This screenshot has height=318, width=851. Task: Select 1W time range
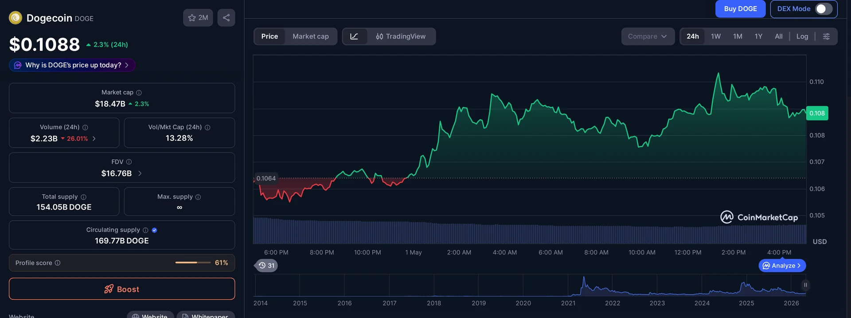click(x=716, y=36)
